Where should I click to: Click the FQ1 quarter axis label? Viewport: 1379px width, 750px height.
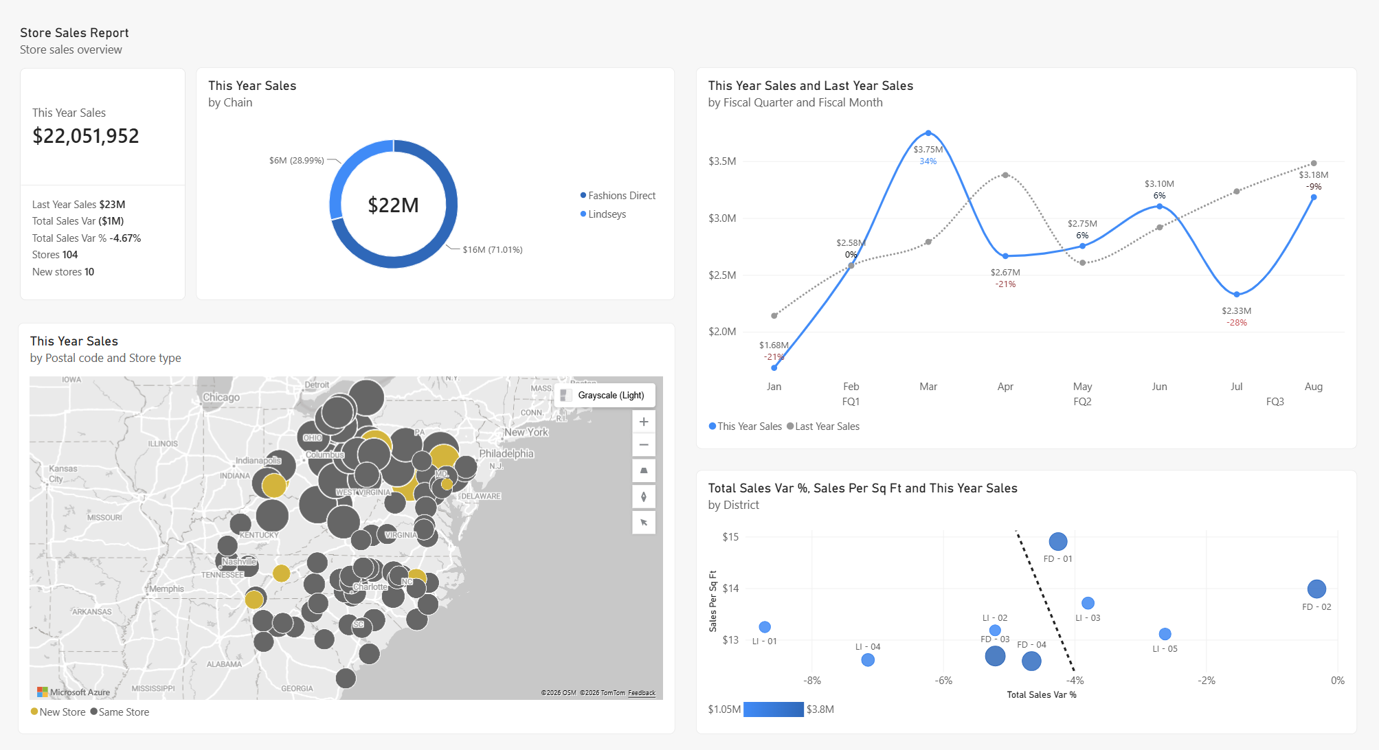pyautogui.click(x=851, y=402)
